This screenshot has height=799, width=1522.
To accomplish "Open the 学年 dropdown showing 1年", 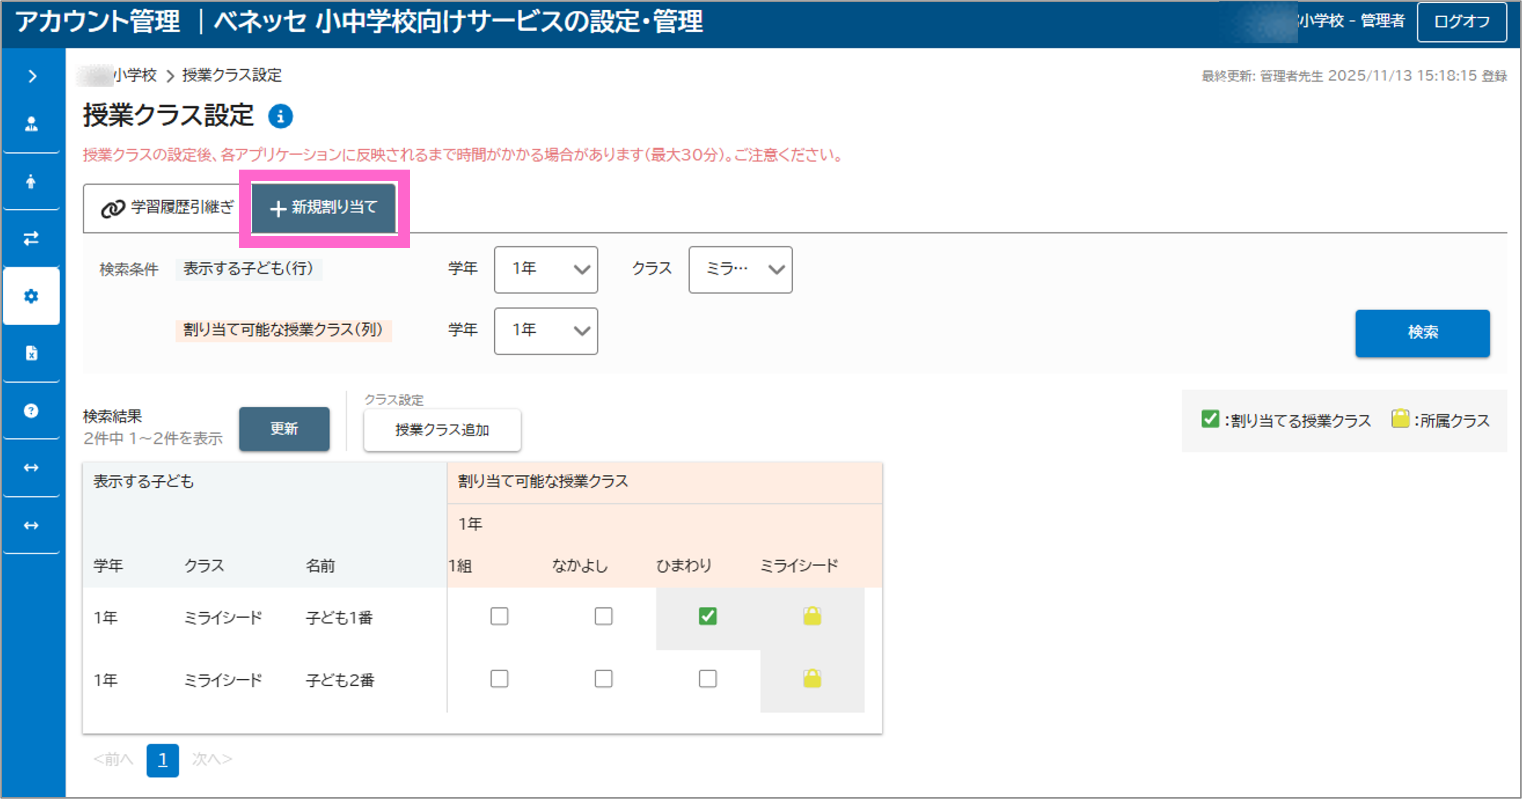I will coord(546,270).
